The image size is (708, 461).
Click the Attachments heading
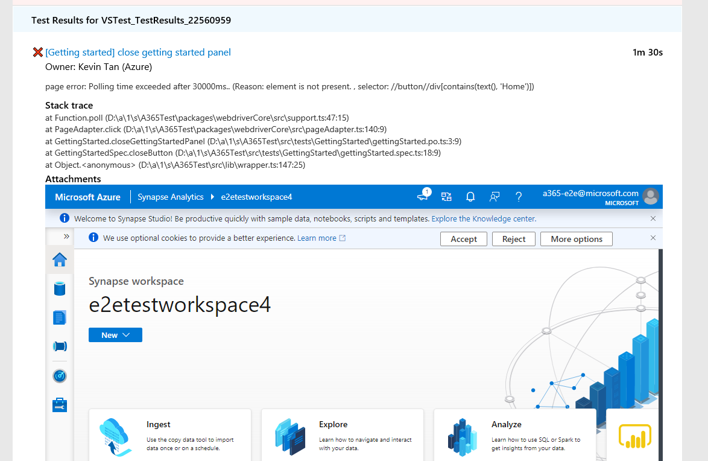click(73, 179)
